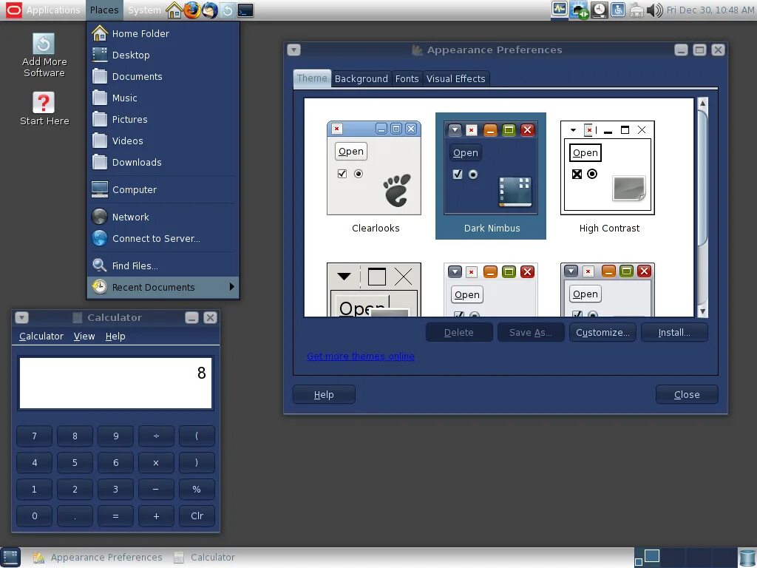Open the Help menu in Calculator
The image size is (757, 568).
pyautogui.click(x=115, y=337)
